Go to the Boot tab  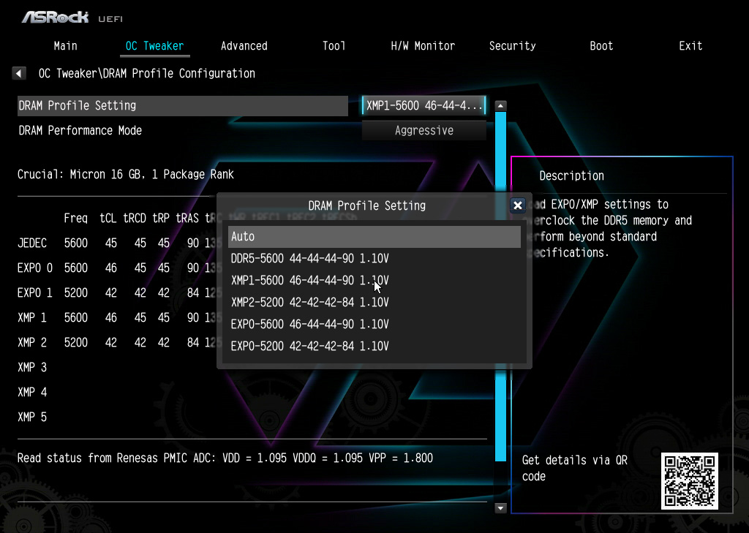point(601,46)
